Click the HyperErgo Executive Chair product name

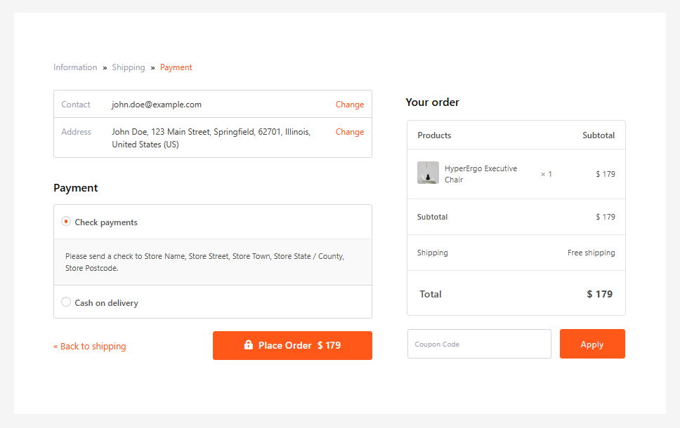(480, 174)
